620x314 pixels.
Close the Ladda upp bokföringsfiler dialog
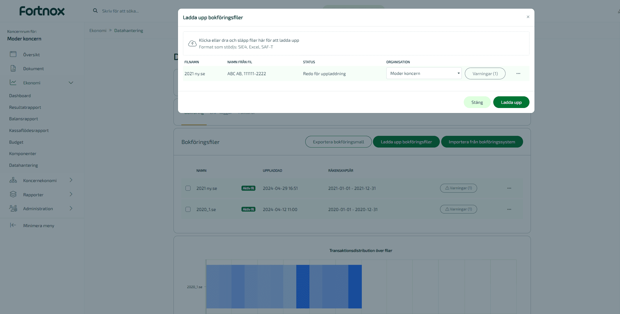[528, 17]
